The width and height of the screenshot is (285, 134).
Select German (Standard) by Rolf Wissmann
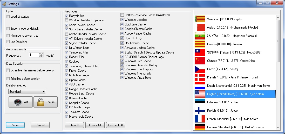click(235, 127)
